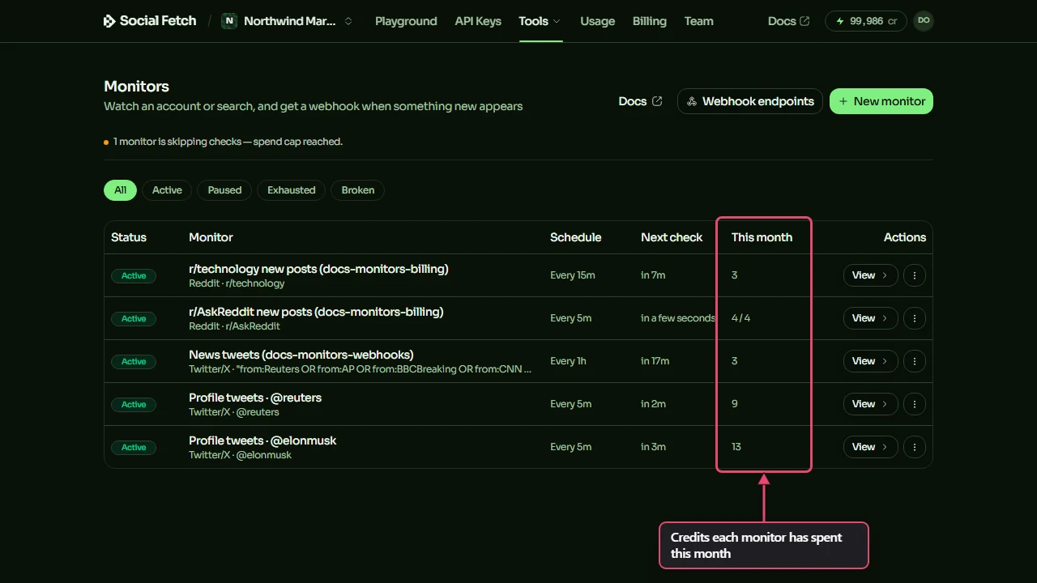The height and width of the screenshot is (583, 1037).
Task: Filter monitors by Active
Action: point(167,190)
